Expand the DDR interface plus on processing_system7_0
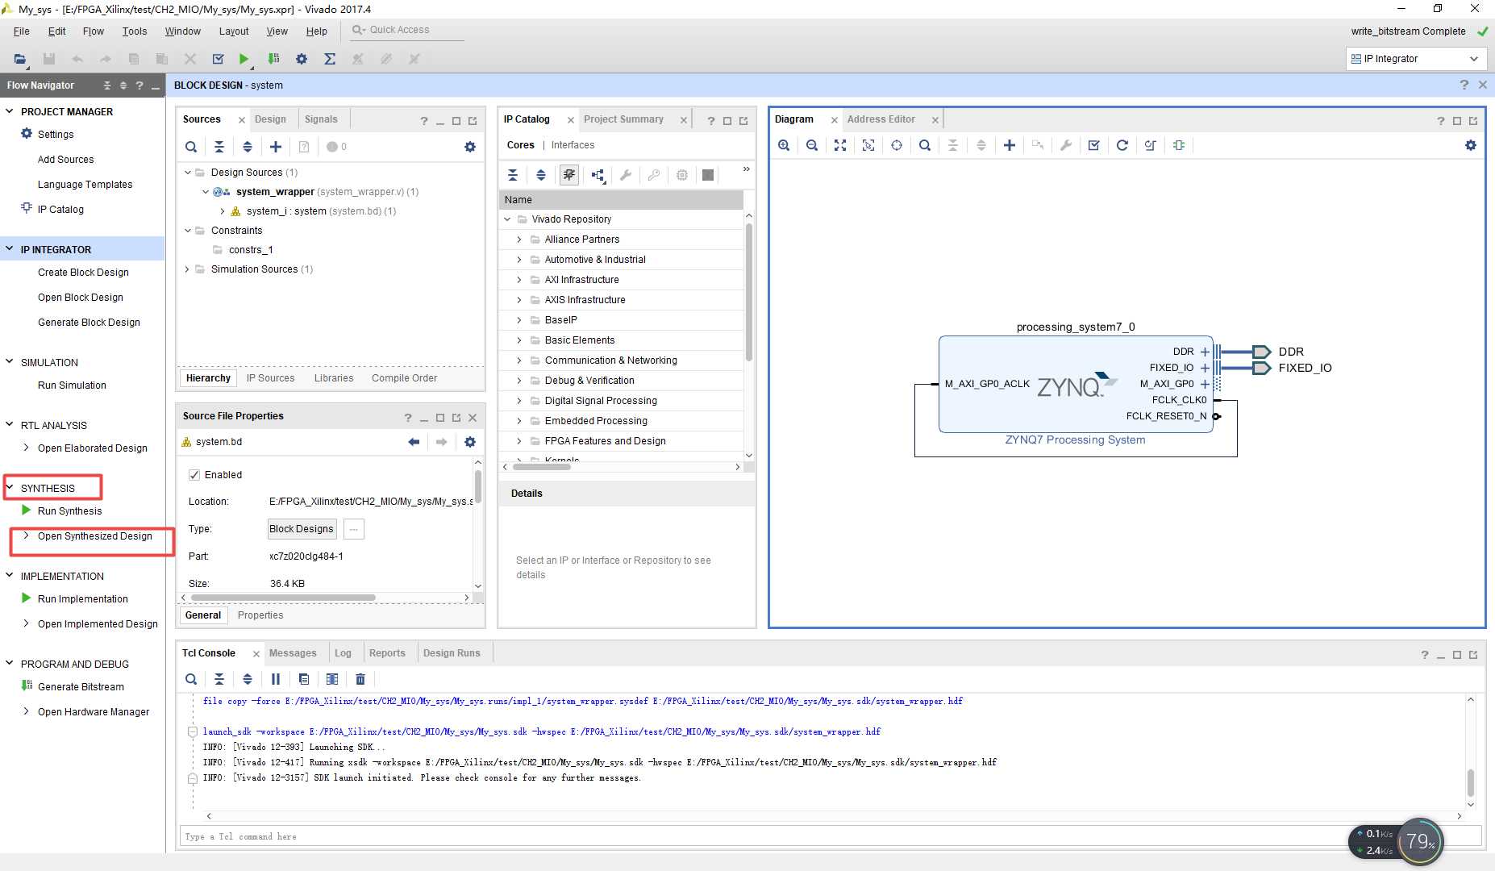The height and width of the screenshot is (871, 1495). coord(1205,352)
